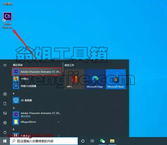
Task: Expand the folder under letter B
Action: (58, 136)
